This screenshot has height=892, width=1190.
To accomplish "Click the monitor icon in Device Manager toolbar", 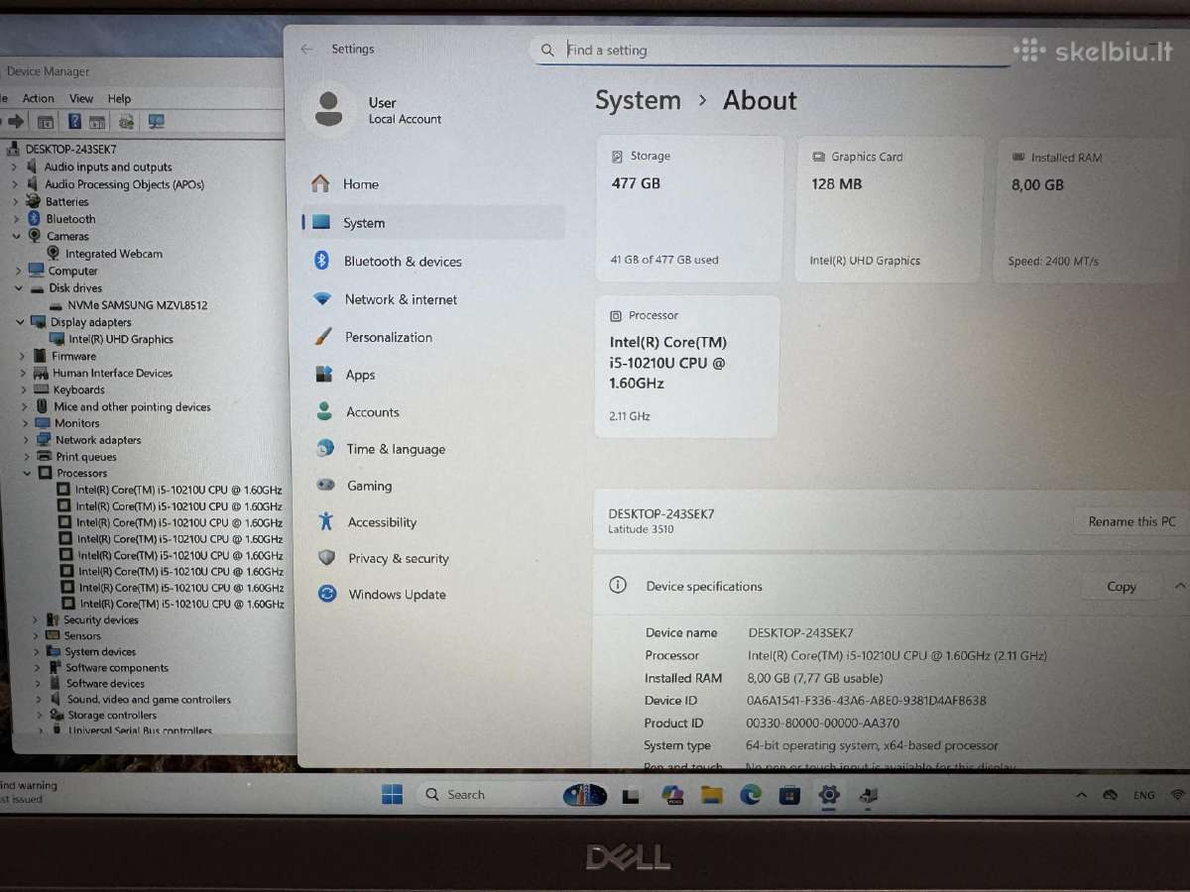I will click(156, 122).
